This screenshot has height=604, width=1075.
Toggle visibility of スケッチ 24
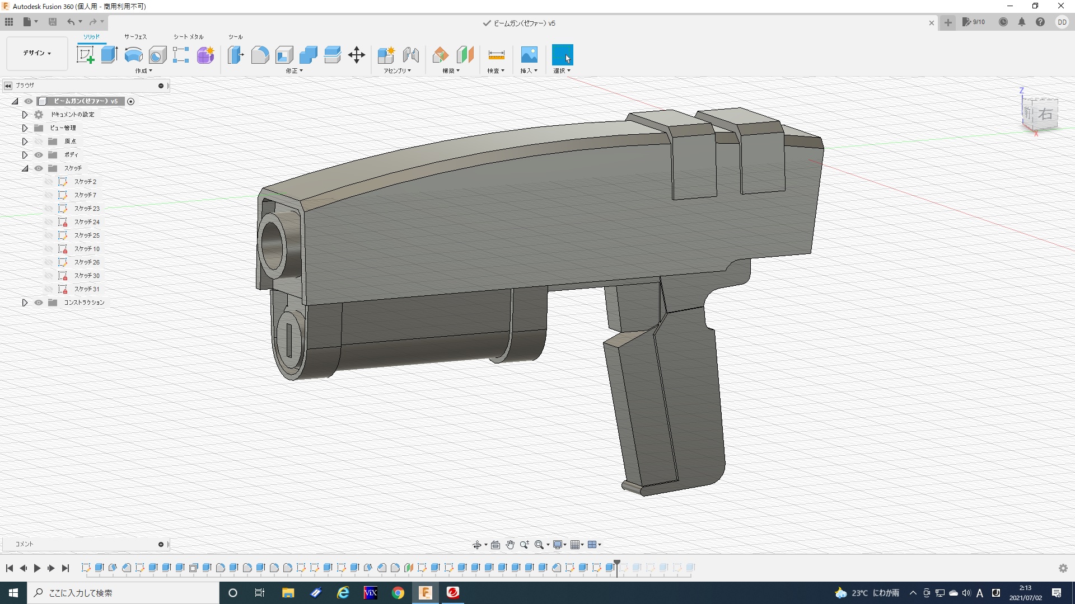click(x=49, y=222)
